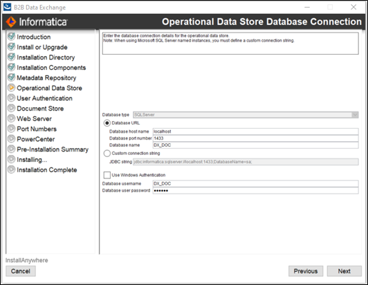Click the Installing... step icon

11,159
